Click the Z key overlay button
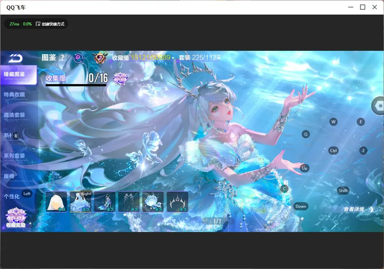This screenshot has width=384, height=269. [x=363, y=151]
